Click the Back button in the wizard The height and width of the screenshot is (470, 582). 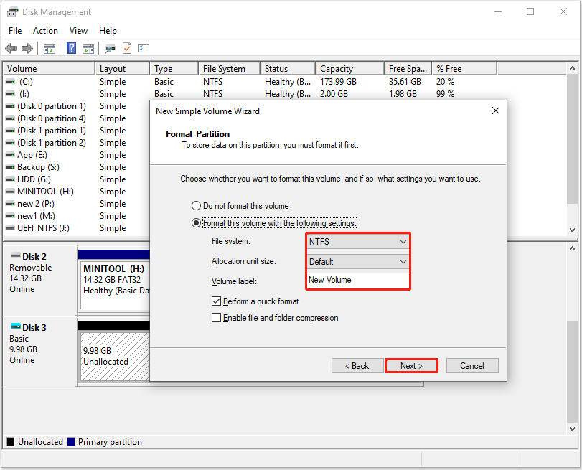[x=357, y=365]
